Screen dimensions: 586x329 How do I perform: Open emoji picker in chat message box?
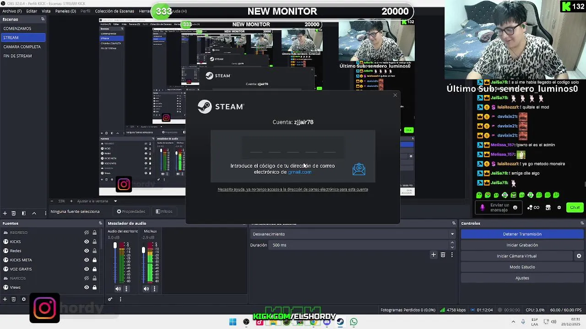(515, 207)
